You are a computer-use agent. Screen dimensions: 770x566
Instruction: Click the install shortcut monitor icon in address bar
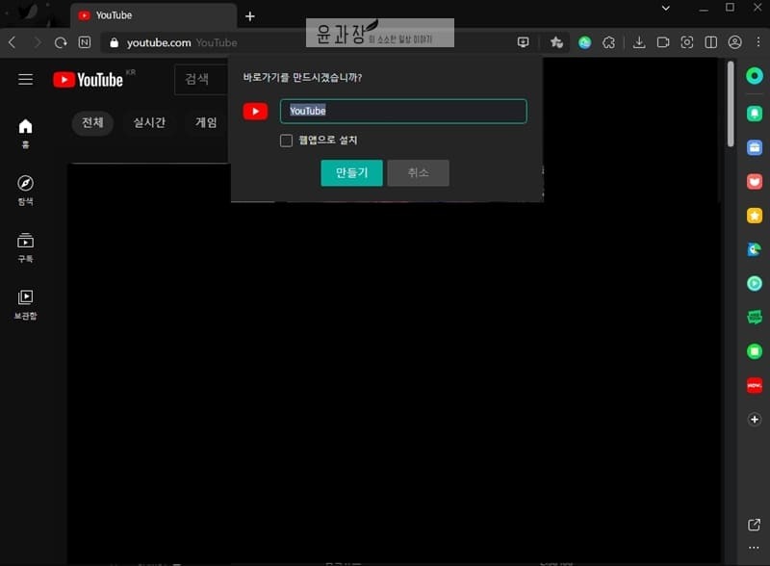(524, 42)
